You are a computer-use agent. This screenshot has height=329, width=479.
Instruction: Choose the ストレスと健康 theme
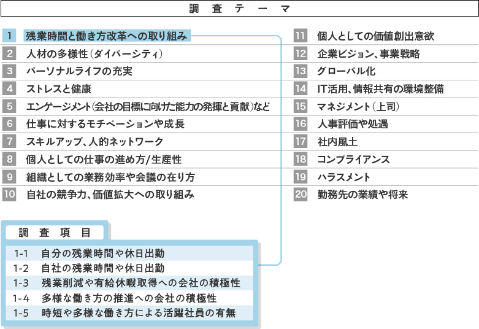(59, 88)
